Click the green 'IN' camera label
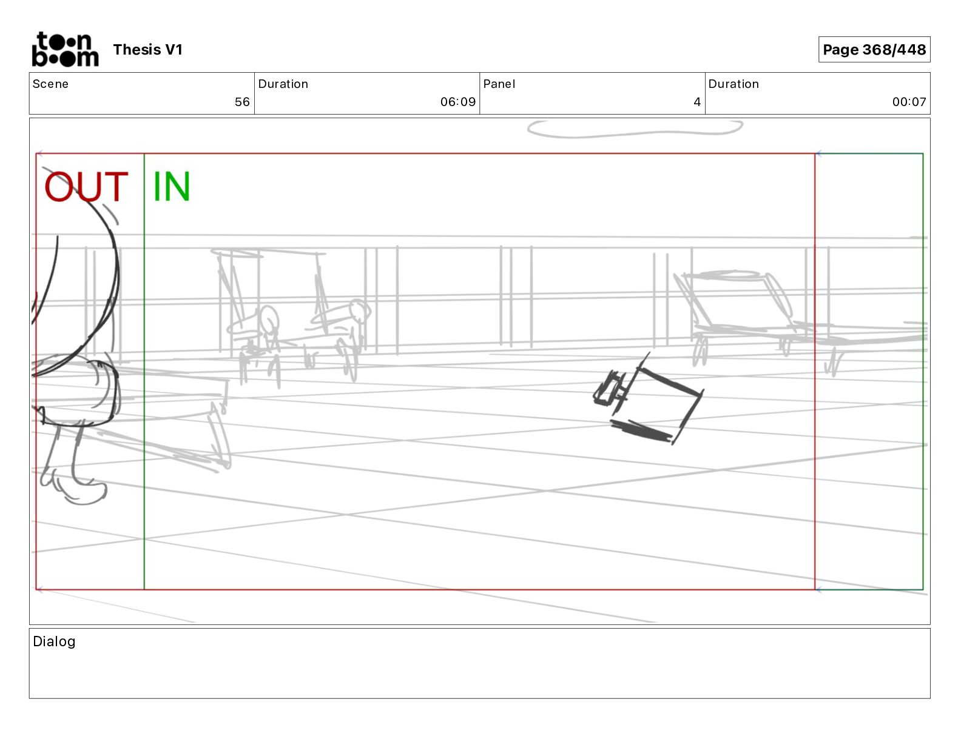Screen dimensions: 961x742 pyautogui.click(x=172, y=187)
